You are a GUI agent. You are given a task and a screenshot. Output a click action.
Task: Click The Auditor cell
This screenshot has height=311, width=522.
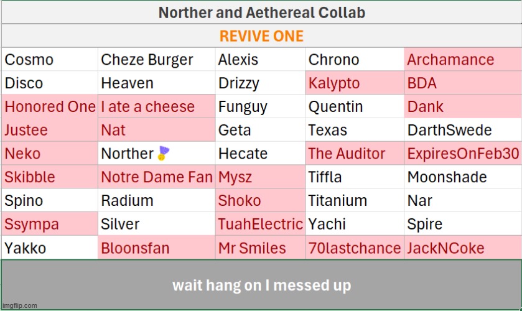pos(355,154)
